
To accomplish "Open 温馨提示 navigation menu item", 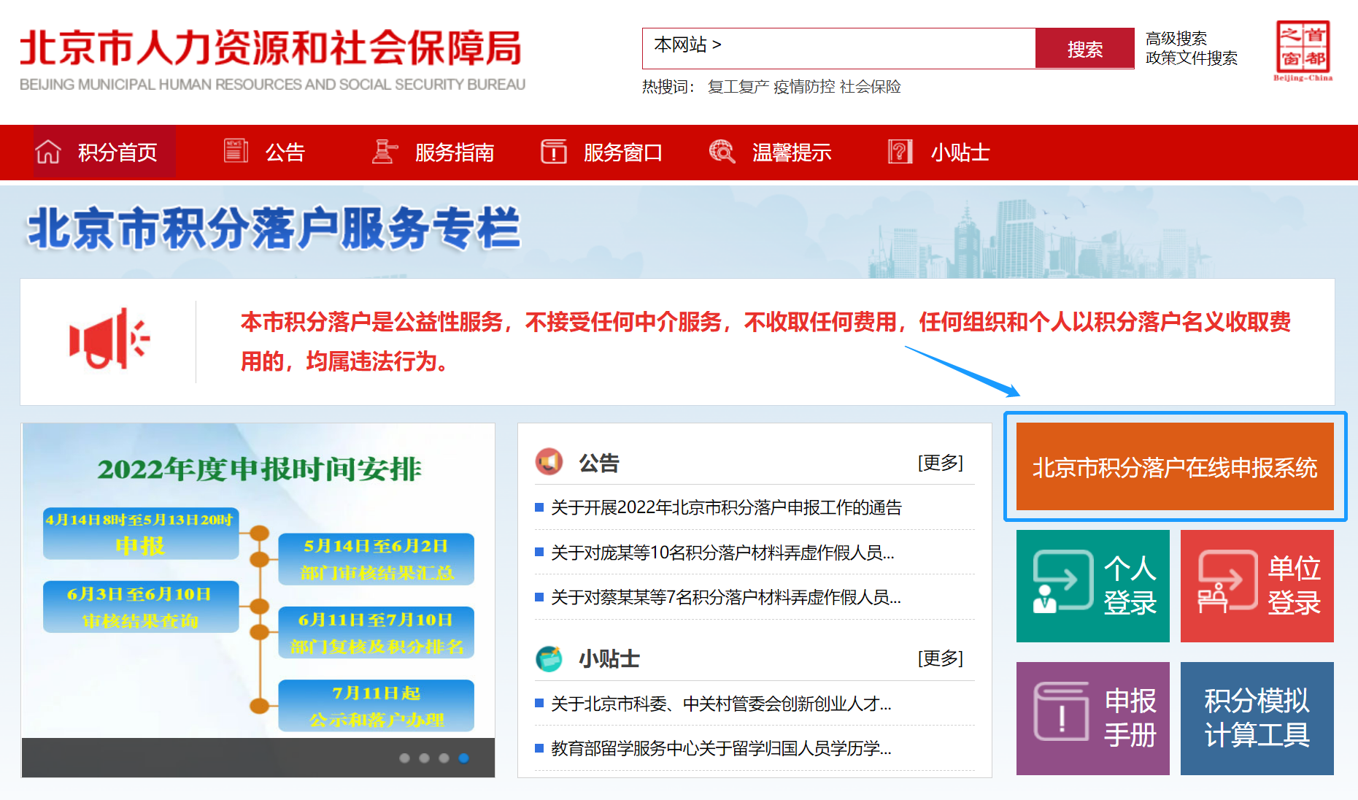I will tap(792, 152).
